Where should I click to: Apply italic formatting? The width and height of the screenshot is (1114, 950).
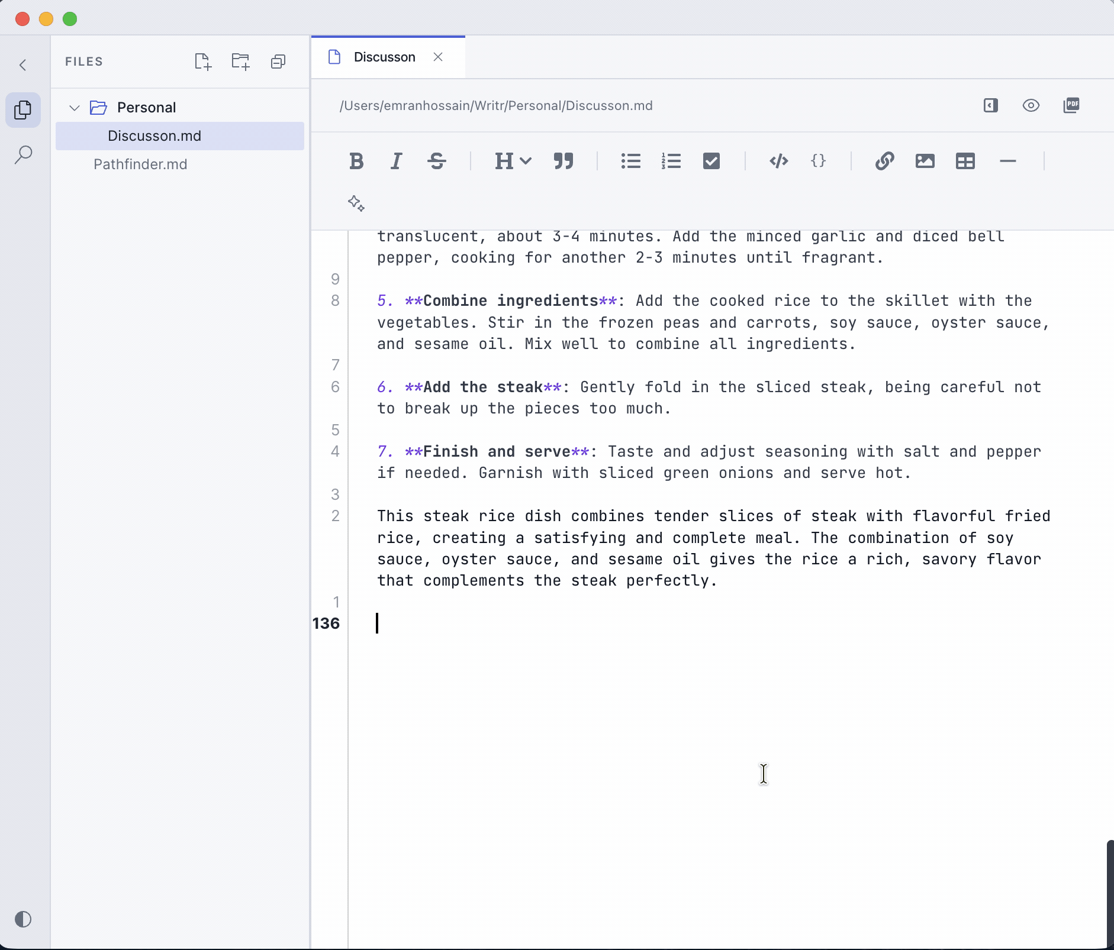click(x=397, y=161)
